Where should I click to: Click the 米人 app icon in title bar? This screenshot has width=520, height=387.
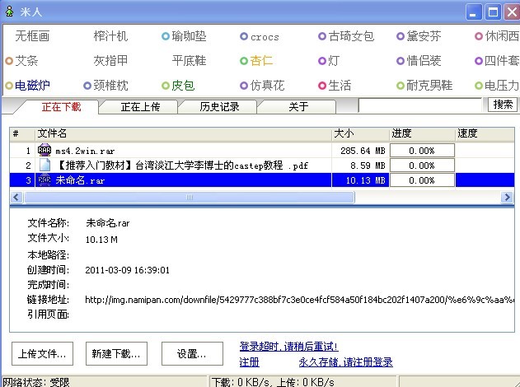tap(10, 12)
